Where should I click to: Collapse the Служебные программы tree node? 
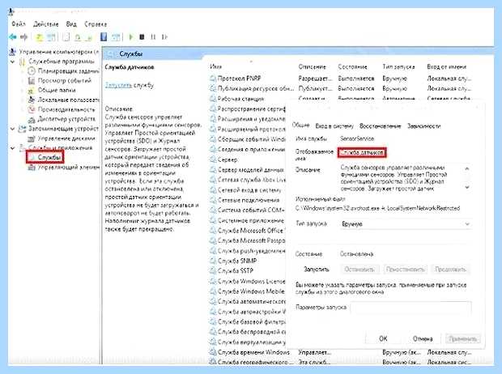[12, 62]
